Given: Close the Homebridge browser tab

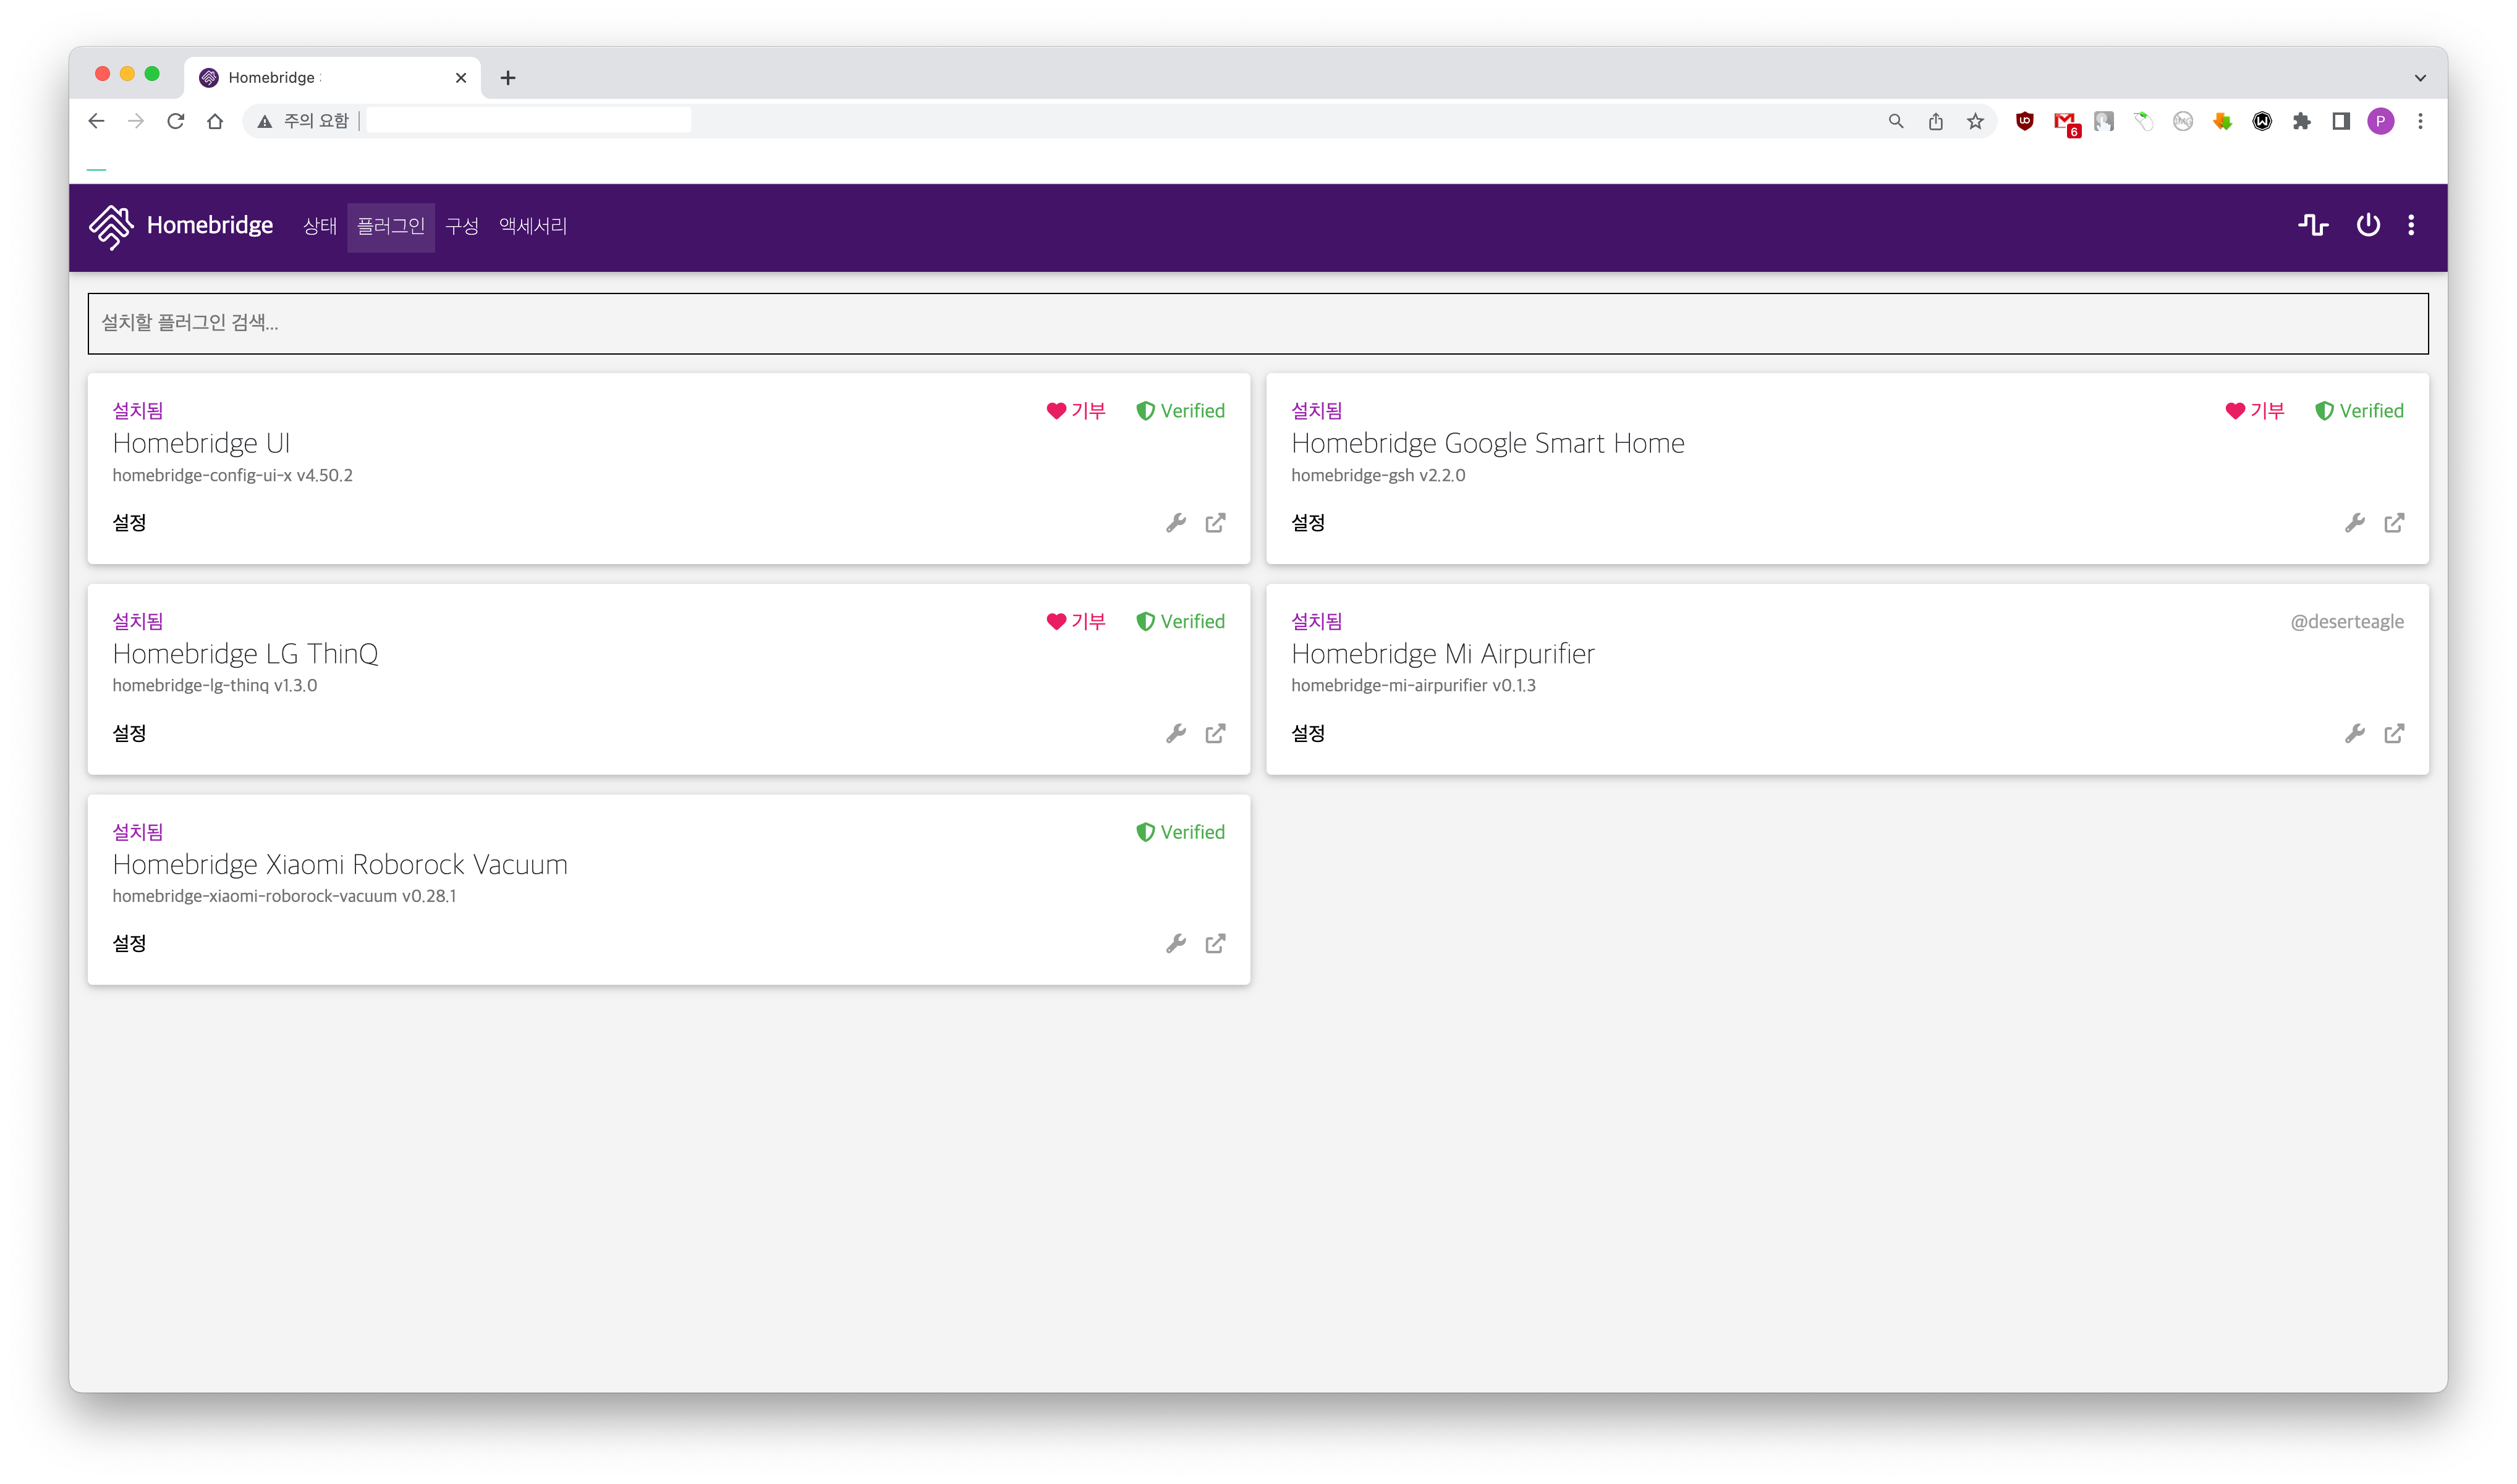Looking at the screenshot, I should [461, 78].
